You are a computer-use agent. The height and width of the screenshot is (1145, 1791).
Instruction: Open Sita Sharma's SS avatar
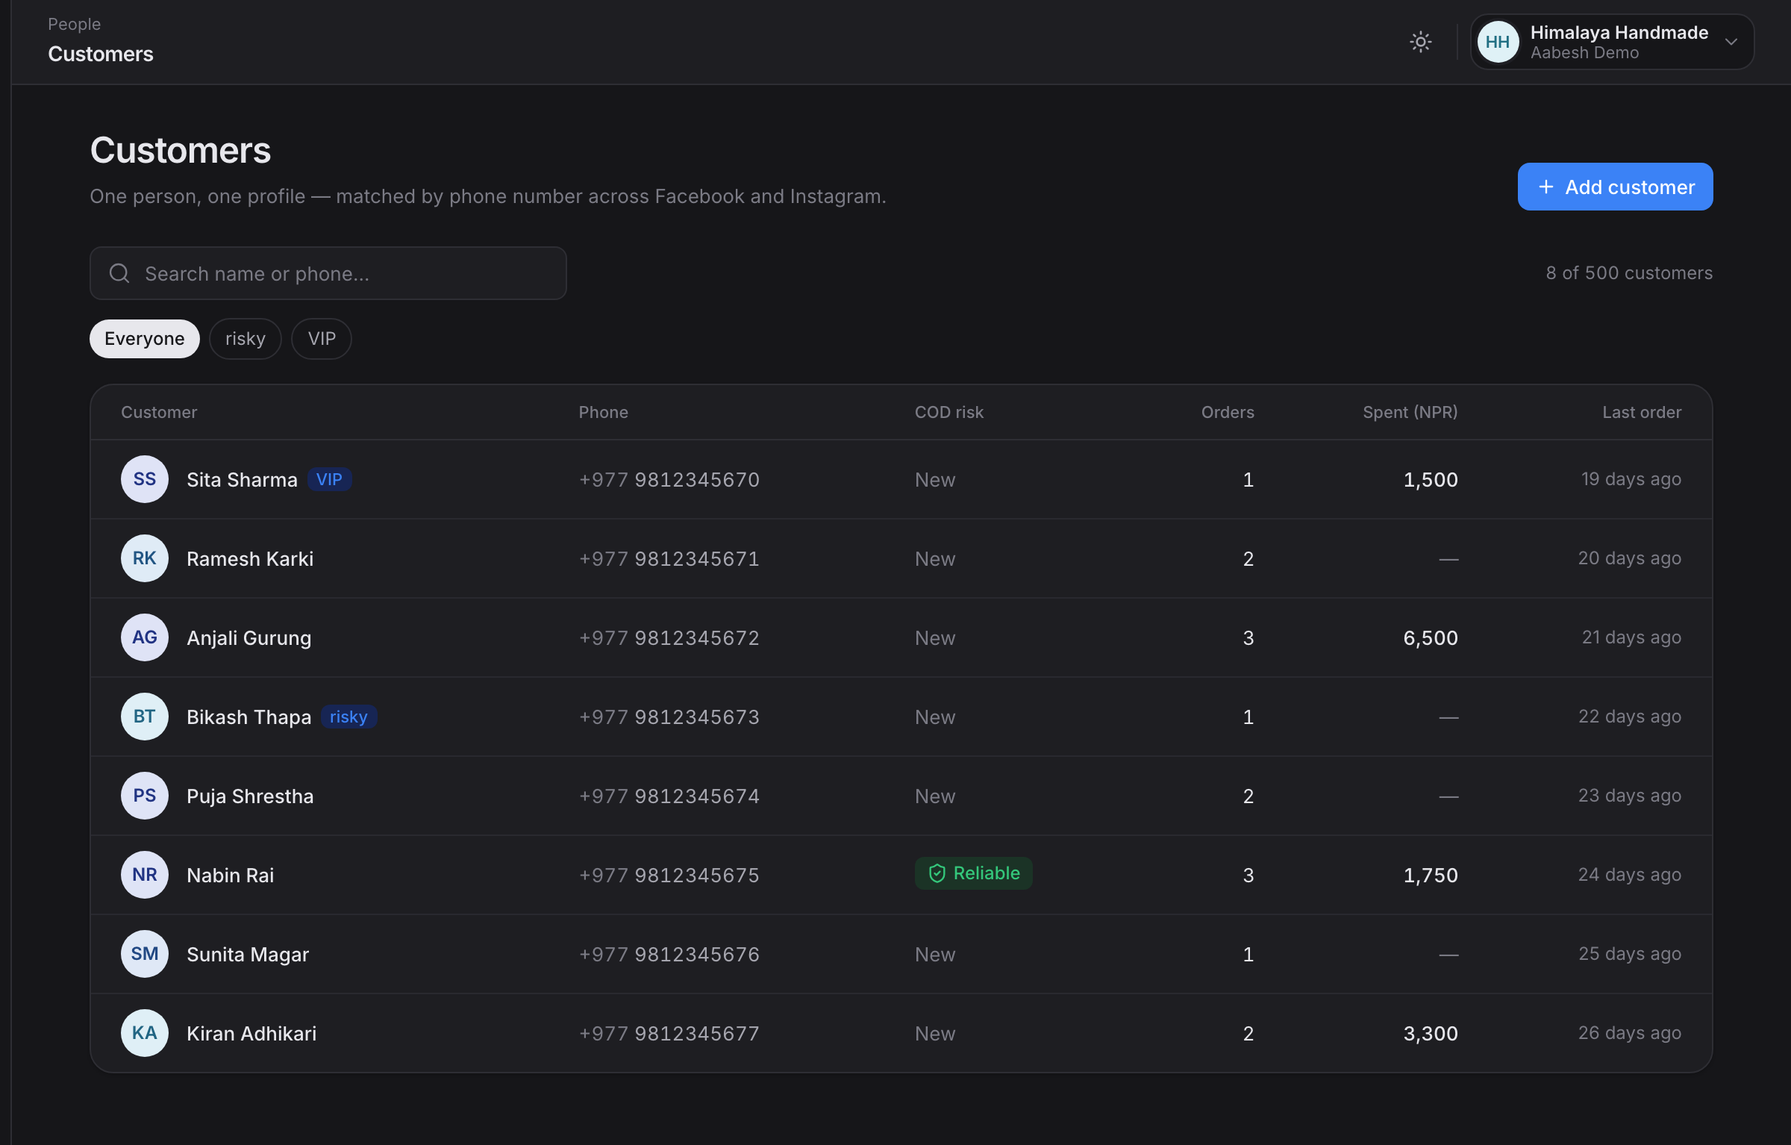145,479
